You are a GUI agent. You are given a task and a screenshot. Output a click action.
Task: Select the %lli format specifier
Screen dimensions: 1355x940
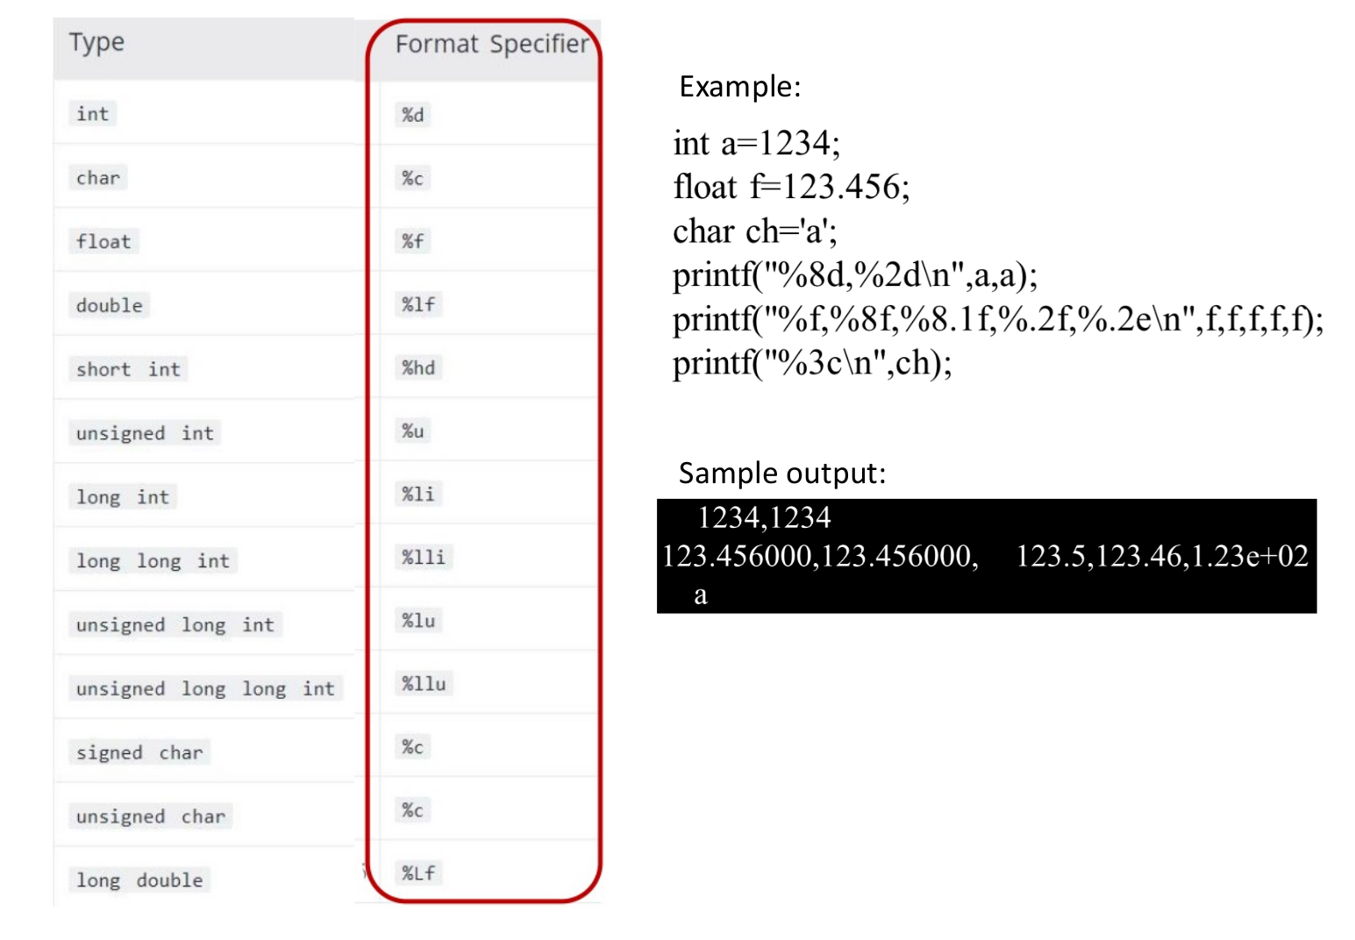(424, 557)
